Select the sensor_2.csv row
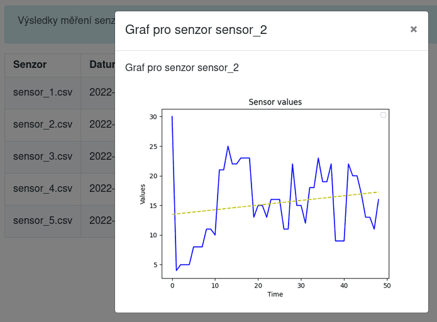The width and height of the screenshot is (437, 322). click(x=43, y=124)
